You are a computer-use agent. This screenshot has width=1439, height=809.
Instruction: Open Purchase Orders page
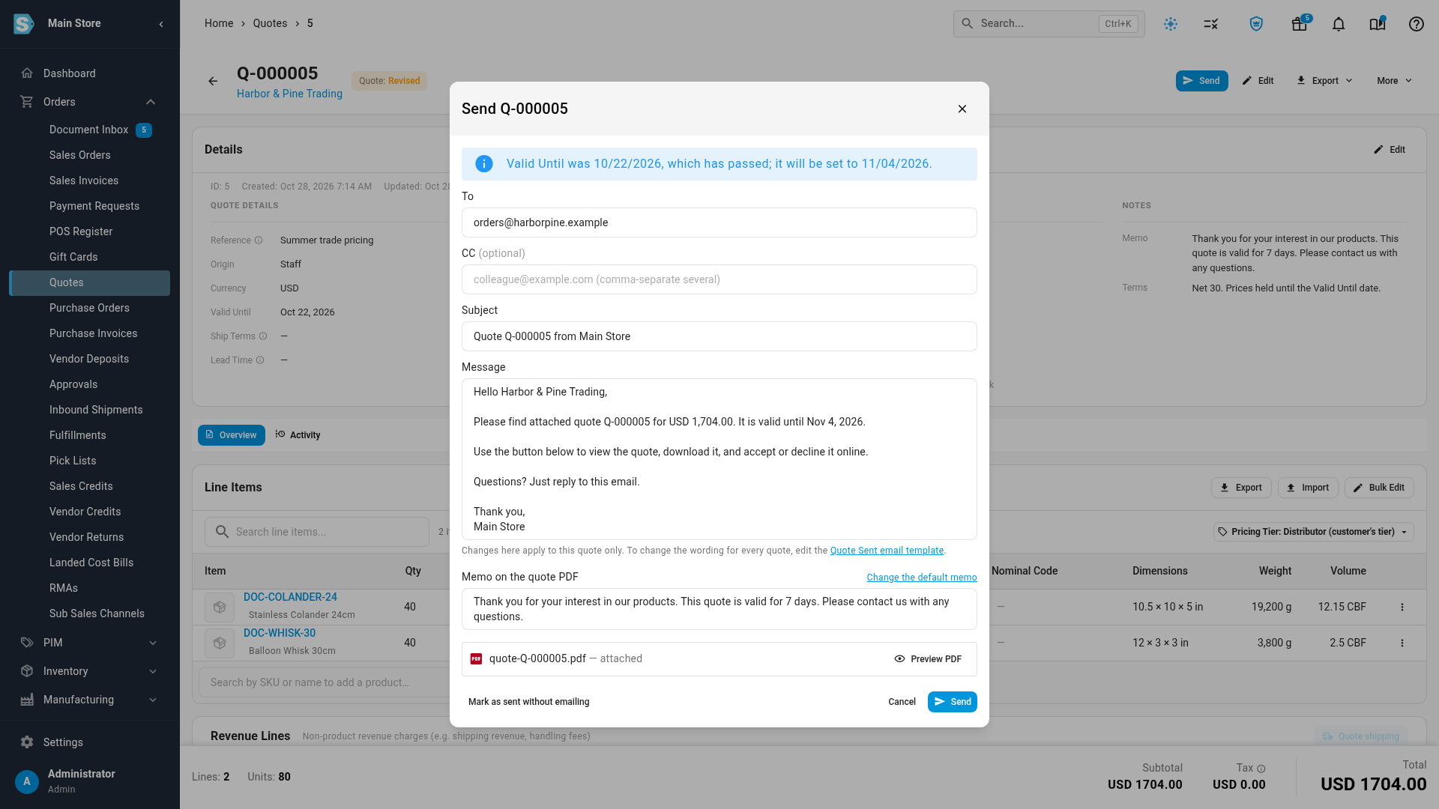(x=90, y=309)
